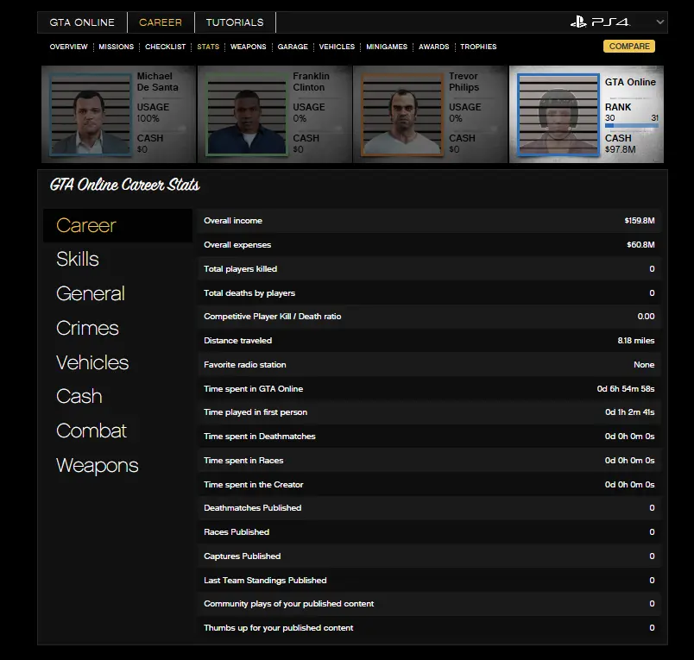Switch to the GTA Online tab
Viewport: 694px width, 660px height.
pos(82,22)
